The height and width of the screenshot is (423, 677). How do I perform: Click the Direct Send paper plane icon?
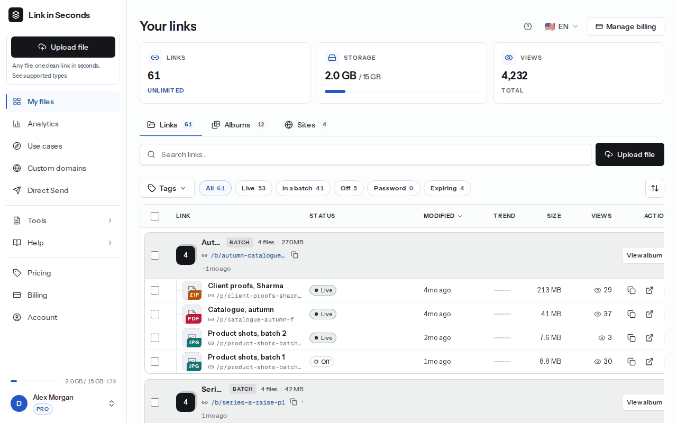pyautogui.click(x=17, y=190)
